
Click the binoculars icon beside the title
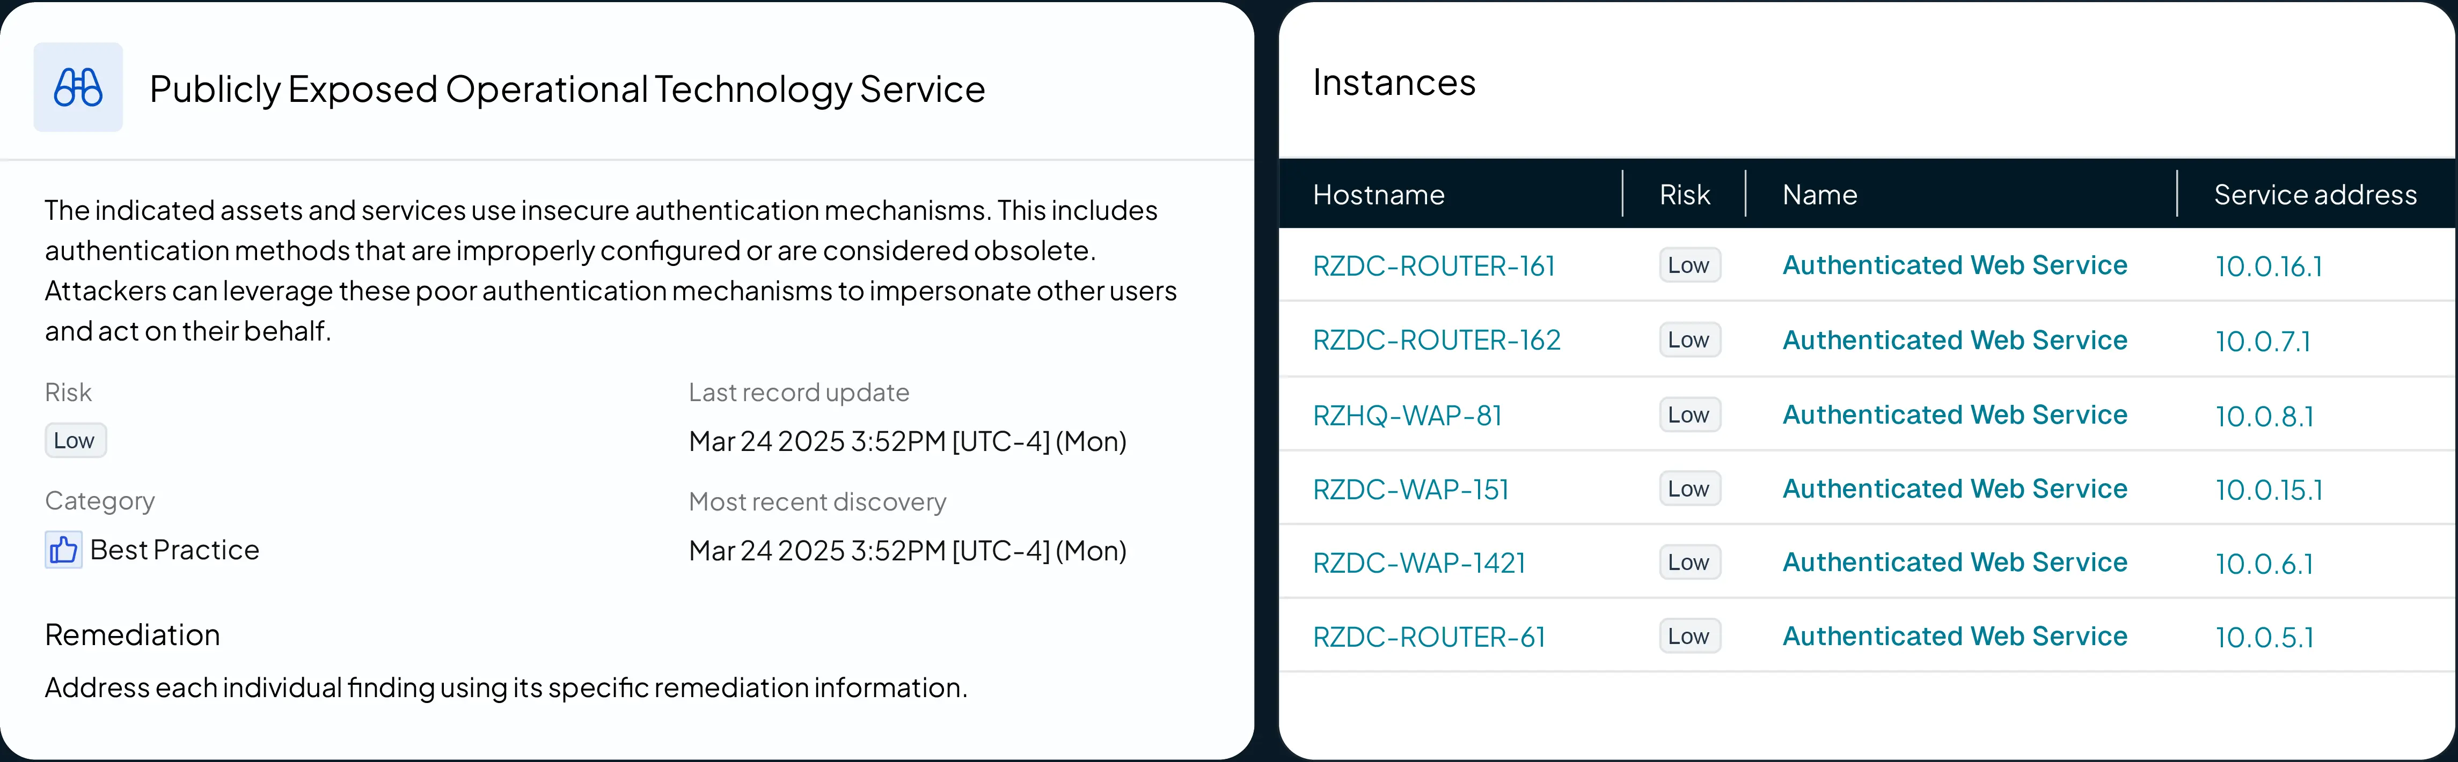click(x=78, y=88)
